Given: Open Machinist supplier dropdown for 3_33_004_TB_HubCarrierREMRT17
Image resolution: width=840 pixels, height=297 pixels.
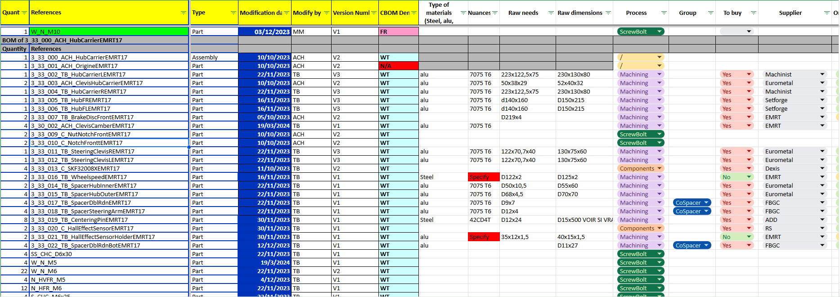Looking at the screenshot, I should [x=822, y=91].
